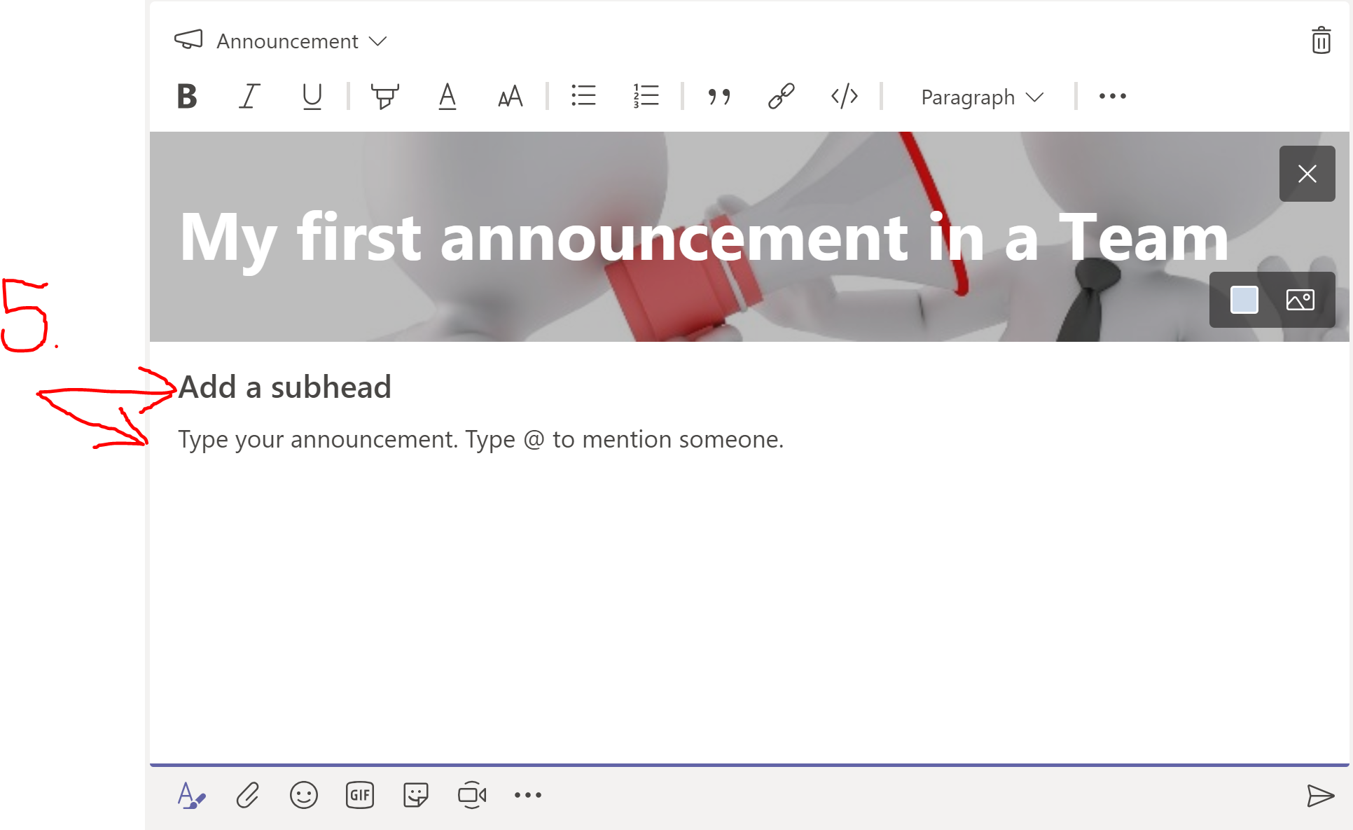
Task: Upload a banner background image
Action: tap(1300, 300)
